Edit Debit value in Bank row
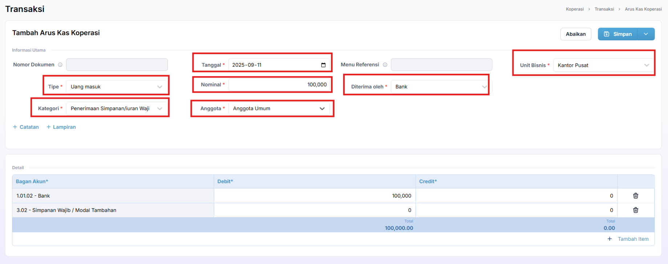Image resolution: width=668 pixels, height=264 pixels. click(x=315, y=196)
